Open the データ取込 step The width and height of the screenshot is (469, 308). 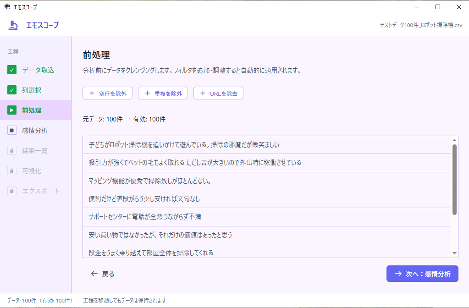click(36, 70)
